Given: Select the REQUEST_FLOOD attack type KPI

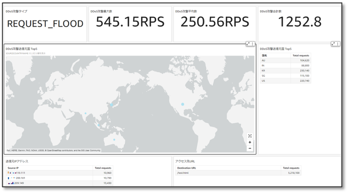Looking at the screenshot, I should point(45,24).
